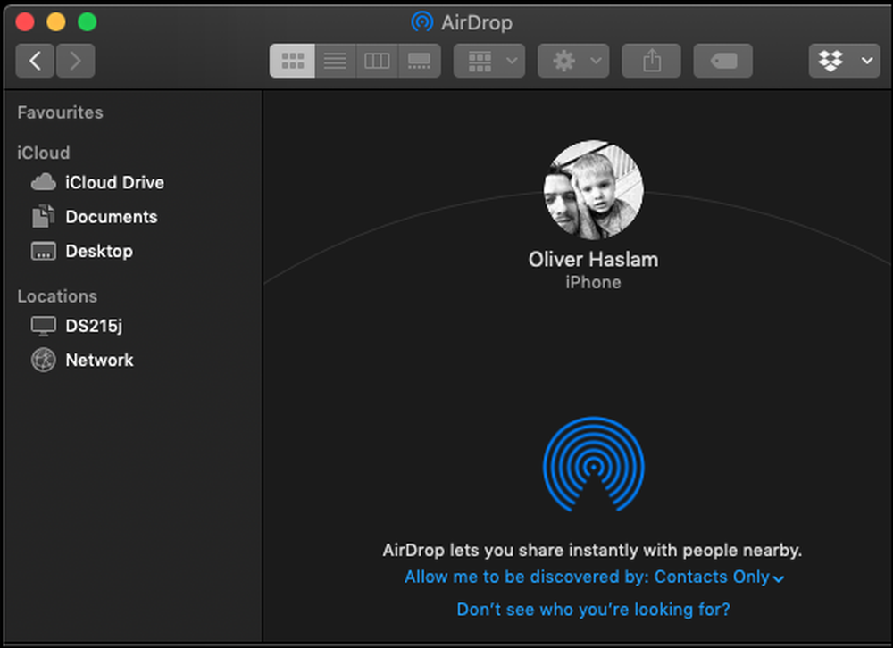Open the DS215j location
893x648 pixels.
[x=131, y=326]
